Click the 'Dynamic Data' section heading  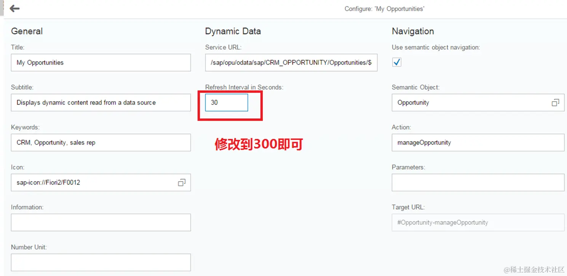coord(233,31)
